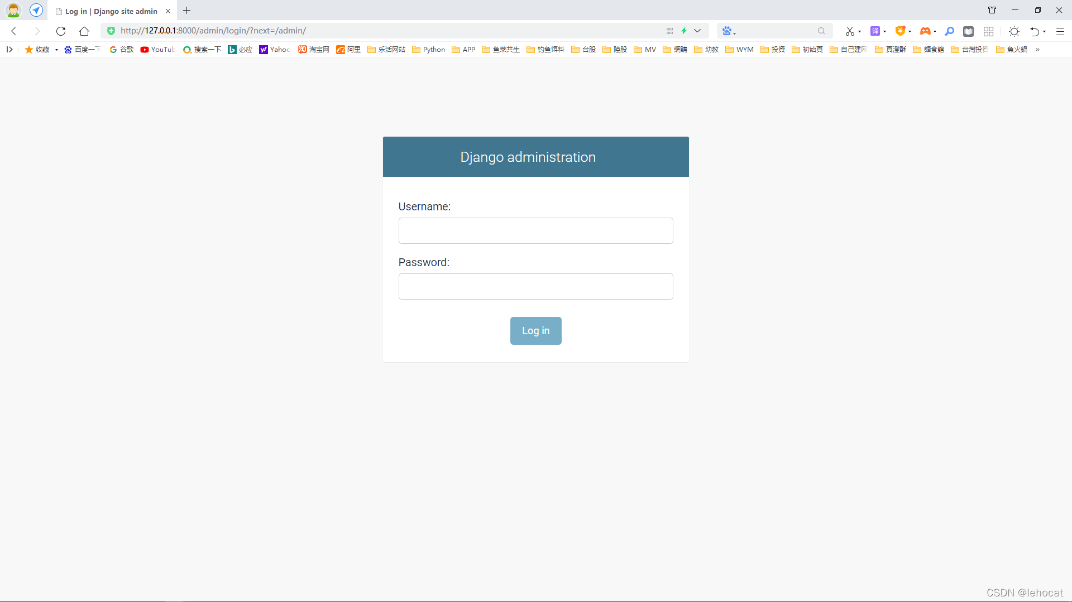Open the WYM bookmark folder
The width and height of the screenshot is (1072, 602).
click(739, 50)
